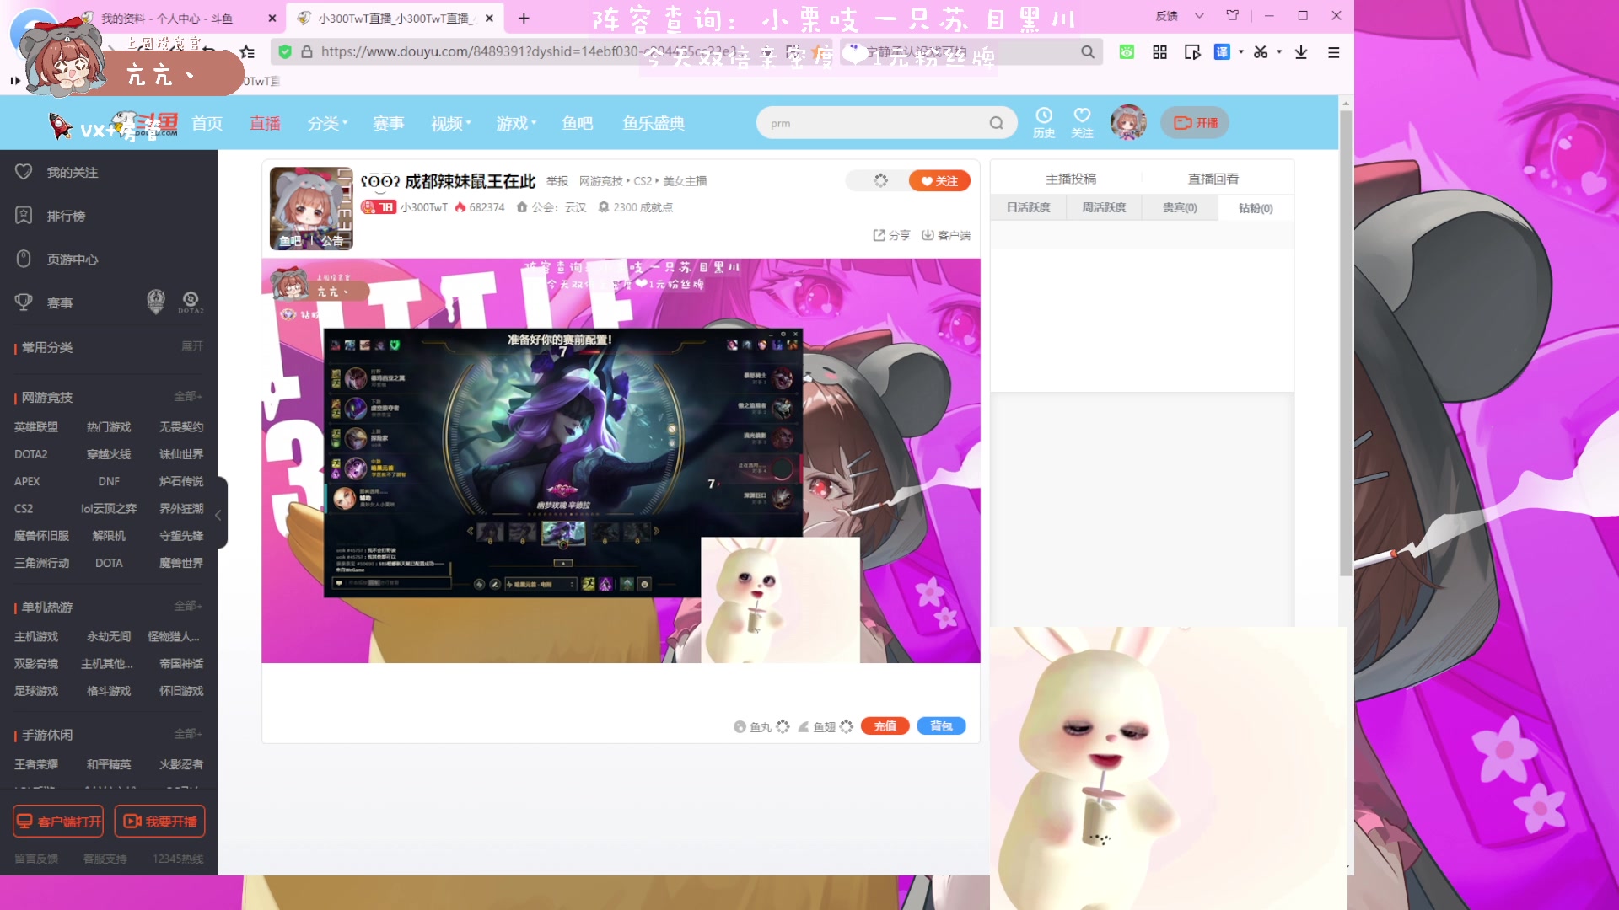
Task: Click the search magnifier in Douyu search box
Action: [996, 123]
